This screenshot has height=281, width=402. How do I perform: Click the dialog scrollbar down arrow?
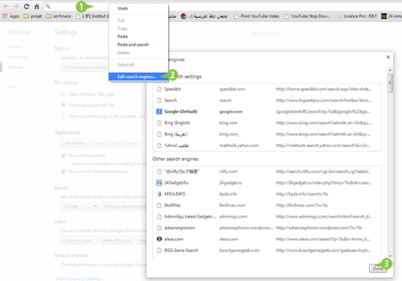click(x=390, y=256)
